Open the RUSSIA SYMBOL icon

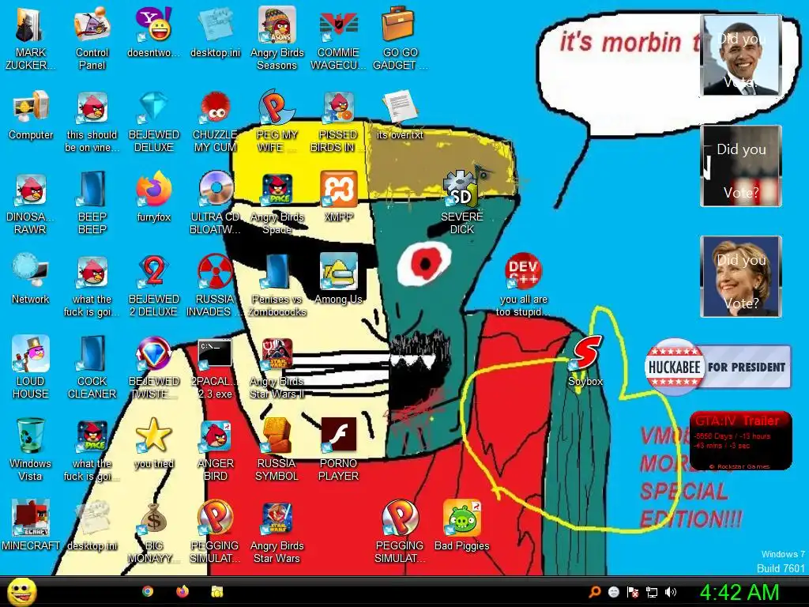[x=277, y=450]
